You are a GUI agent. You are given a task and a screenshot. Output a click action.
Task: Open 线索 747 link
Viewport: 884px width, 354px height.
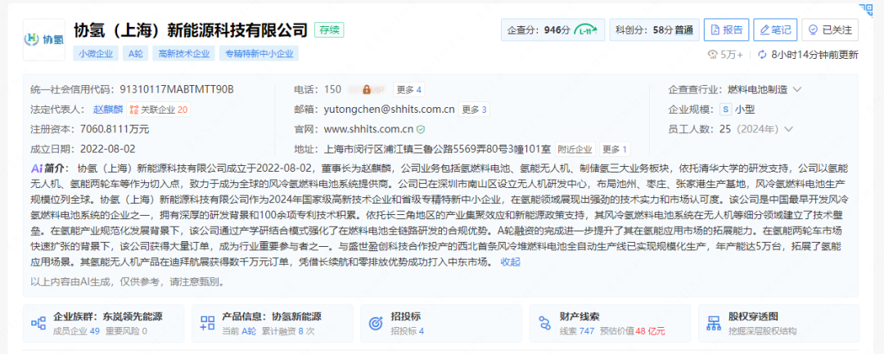[x=577, y=331]
